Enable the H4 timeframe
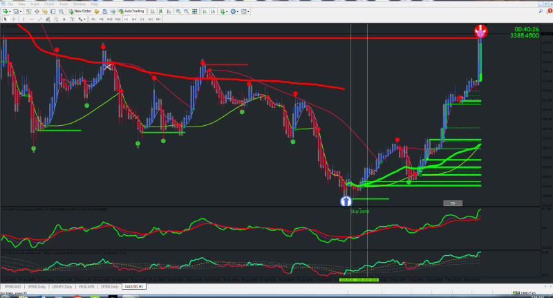This screenshot has width=553, height=298. pos(133,19)
